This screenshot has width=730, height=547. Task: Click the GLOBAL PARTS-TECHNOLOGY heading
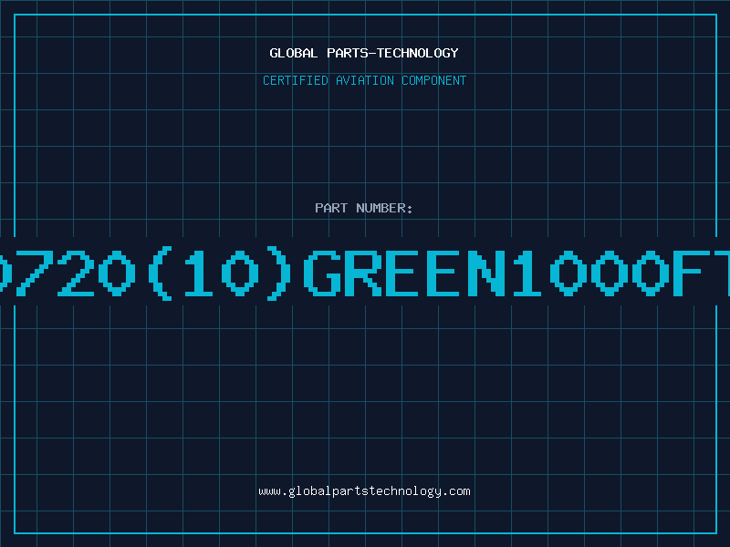[364, 53]
